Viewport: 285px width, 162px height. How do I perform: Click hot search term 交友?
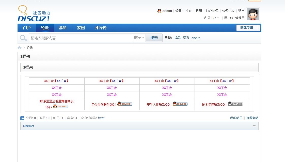[186, 38]
